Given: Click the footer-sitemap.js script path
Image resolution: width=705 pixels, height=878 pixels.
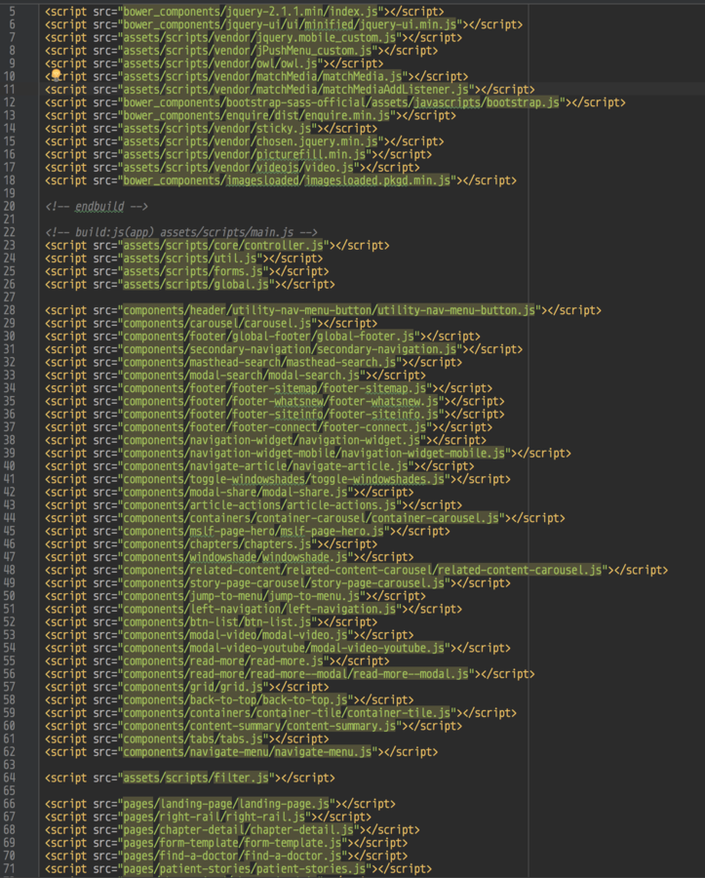Looking at the screenshot, I should coord(275,388).
